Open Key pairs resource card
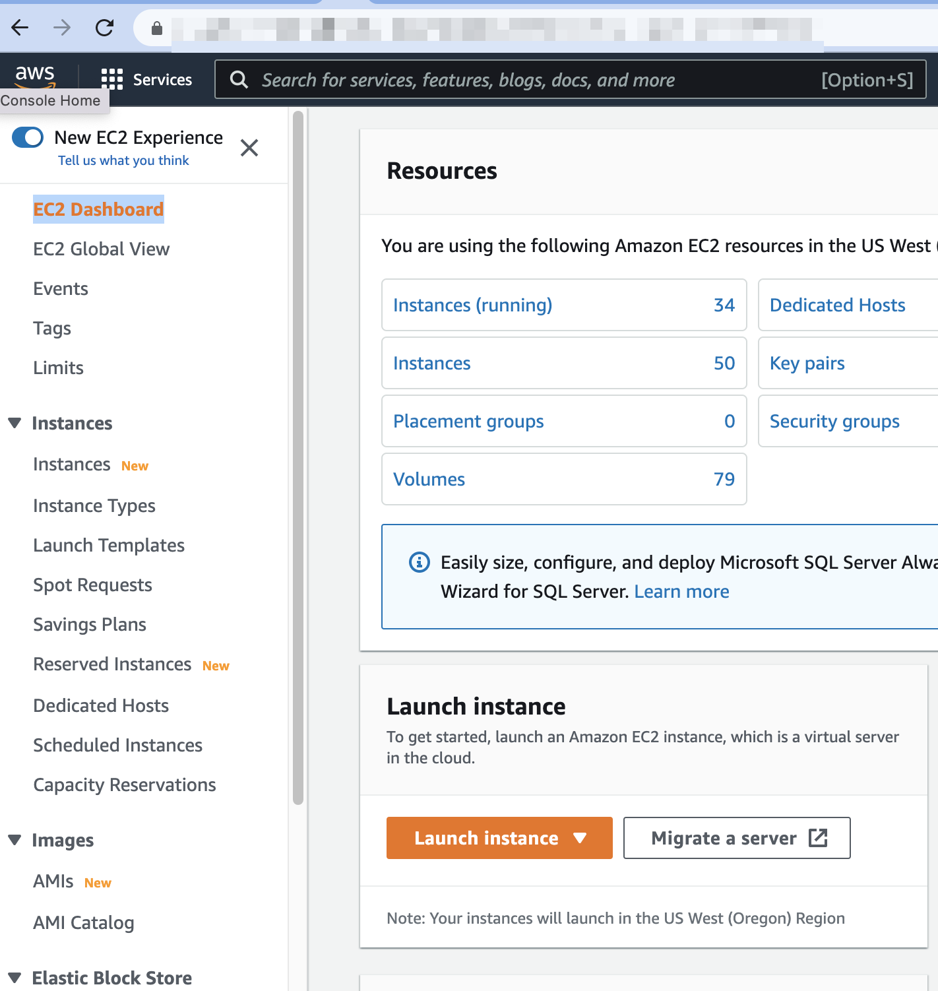 (x=848, y=363)
